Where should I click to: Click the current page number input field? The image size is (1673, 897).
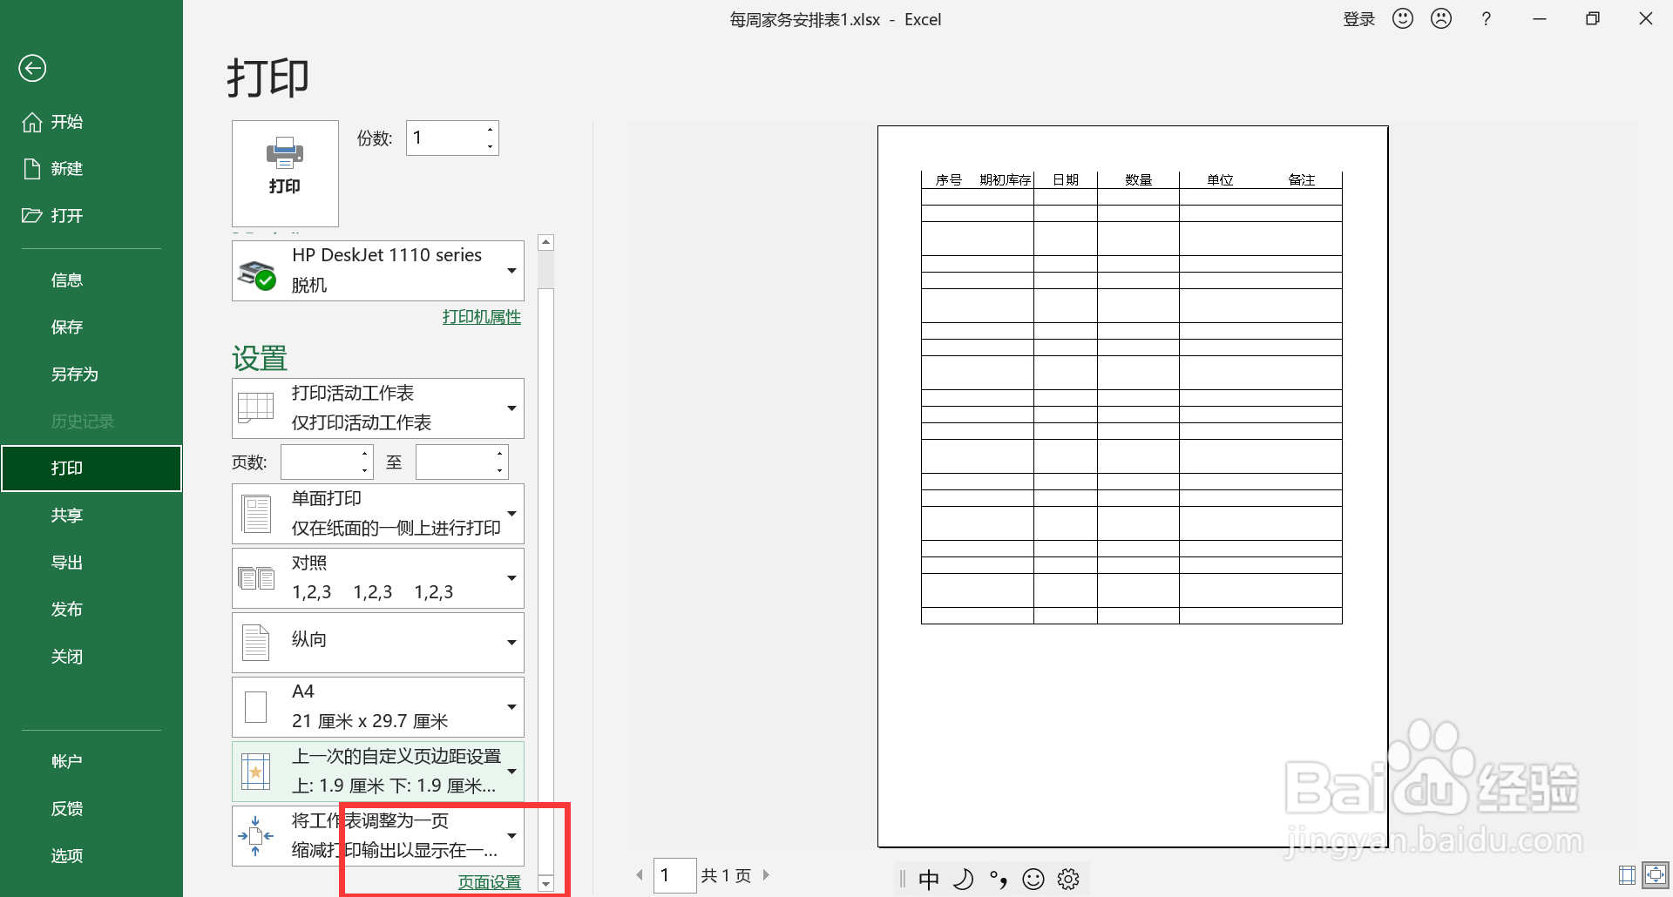pos(674,875)
